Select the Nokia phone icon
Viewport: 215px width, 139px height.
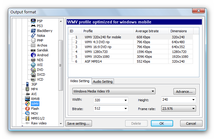(33, 36)
